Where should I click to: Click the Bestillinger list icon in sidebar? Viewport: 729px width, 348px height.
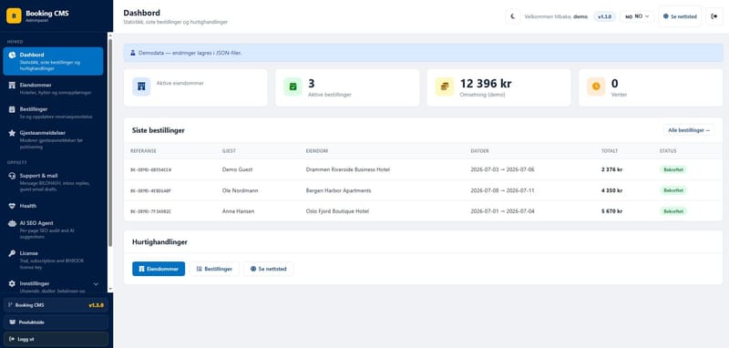(12, 109)
